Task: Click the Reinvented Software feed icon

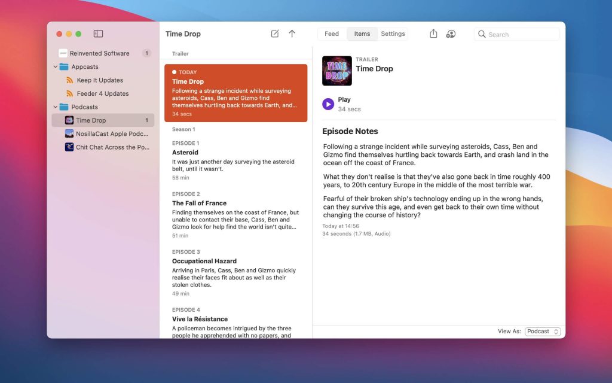Action: click(x=63, y=53)
